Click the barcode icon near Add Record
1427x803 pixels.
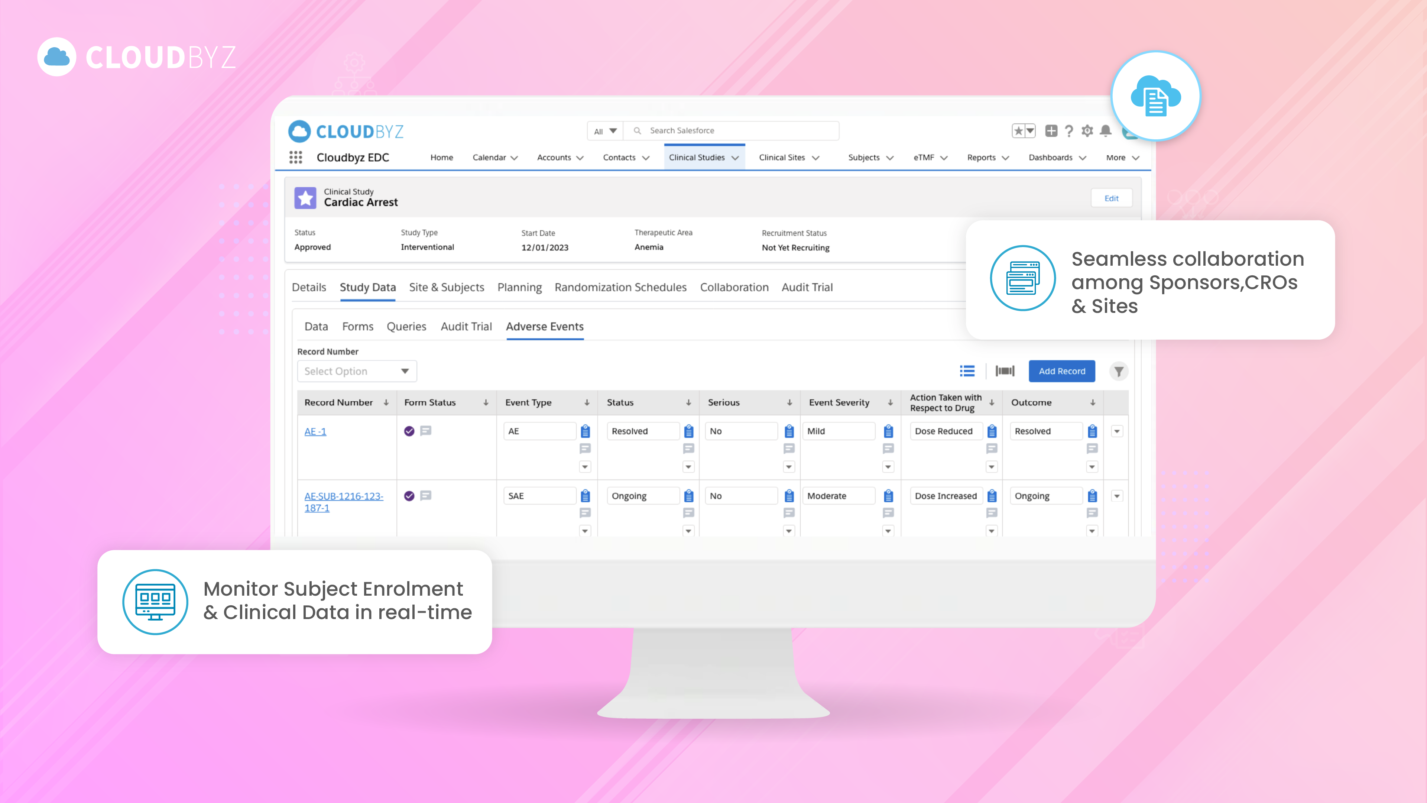[1004, 371]
